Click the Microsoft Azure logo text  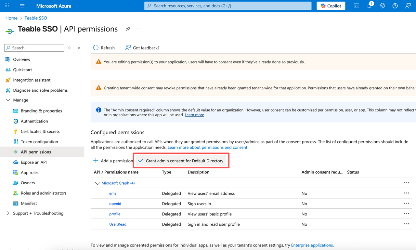pyautogui.click(x=54, y=6)
